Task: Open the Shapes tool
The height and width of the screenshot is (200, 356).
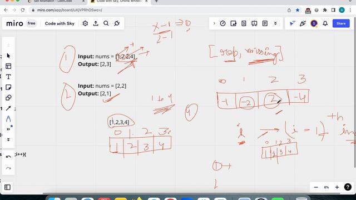Action: 8,98
